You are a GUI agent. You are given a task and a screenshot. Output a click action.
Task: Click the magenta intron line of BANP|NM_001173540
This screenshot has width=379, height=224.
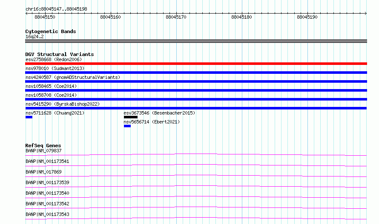[x=196, y=196]
